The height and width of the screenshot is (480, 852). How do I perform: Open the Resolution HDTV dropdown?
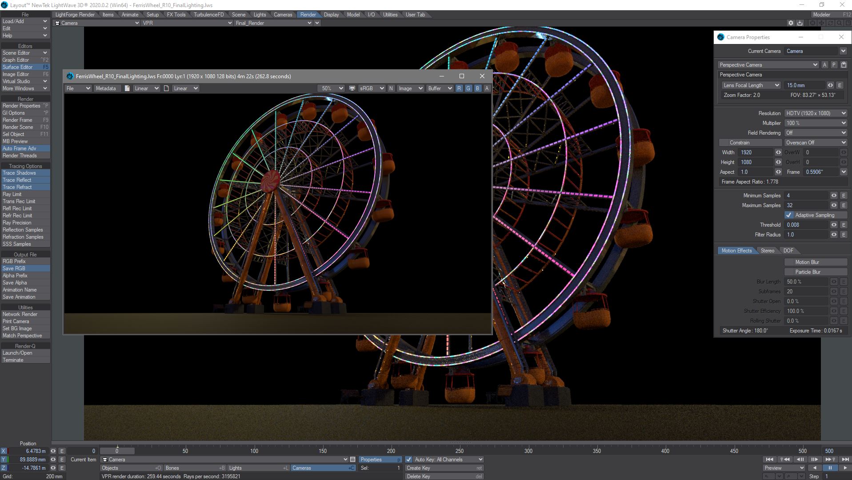click(815, 113)
